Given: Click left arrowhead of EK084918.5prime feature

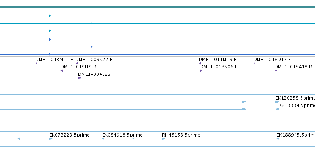Looking at the screenshot, I should [x=103, y=139].
